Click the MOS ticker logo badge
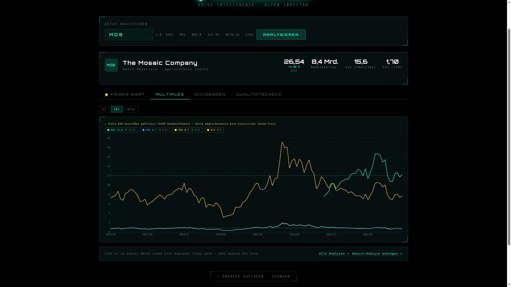Viewport: 511px width, 287px height. point(111,65)
